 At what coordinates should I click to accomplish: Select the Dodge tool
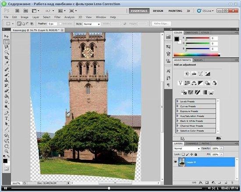[6, 107]
